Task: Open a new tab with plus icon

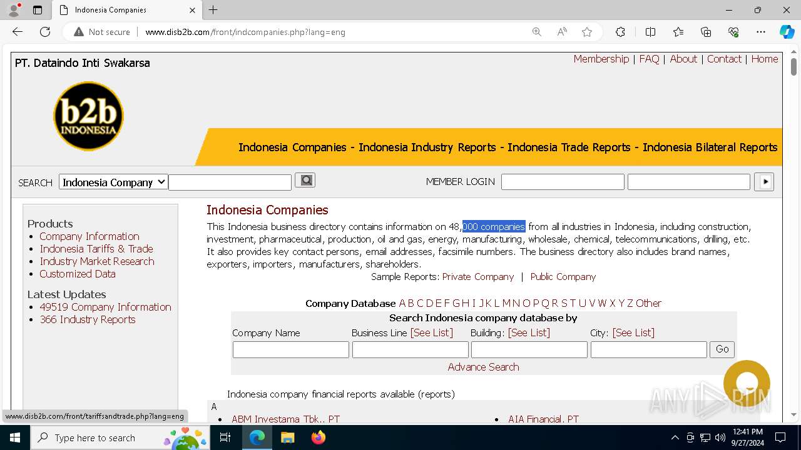Action: pos(213,10)
